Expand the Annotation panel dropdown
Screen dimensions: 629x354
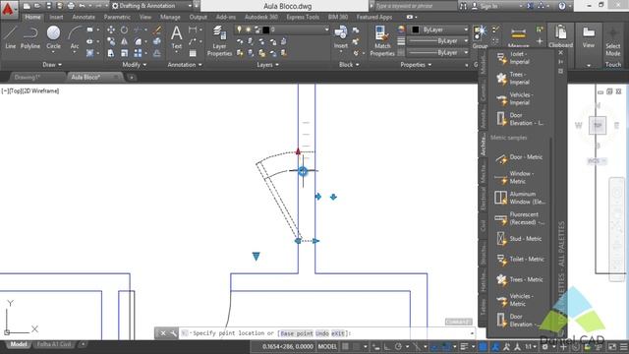[x=185, y=65]
